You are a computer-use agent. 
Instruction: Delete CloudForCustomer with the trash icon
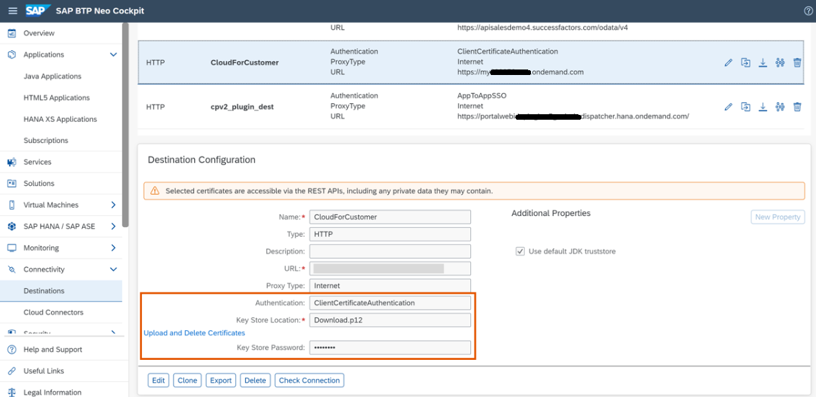797,63
